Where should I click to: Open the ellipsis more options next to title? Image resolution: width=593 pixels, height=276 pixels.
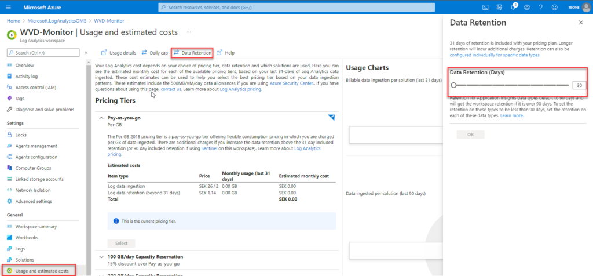189,32
